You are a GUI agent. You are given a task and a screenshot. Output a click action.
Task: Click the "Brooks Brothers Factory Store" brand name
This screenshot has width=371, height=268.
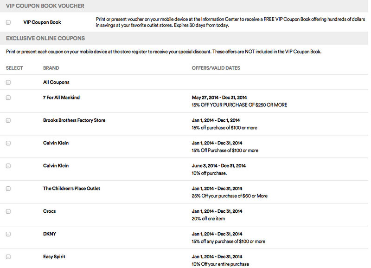[x=74, y=120]
